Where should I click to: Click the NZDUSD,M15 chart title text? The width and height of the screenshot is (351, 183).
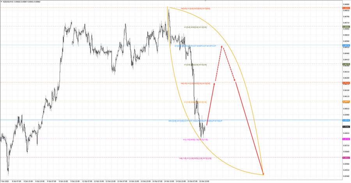point(8,2)
